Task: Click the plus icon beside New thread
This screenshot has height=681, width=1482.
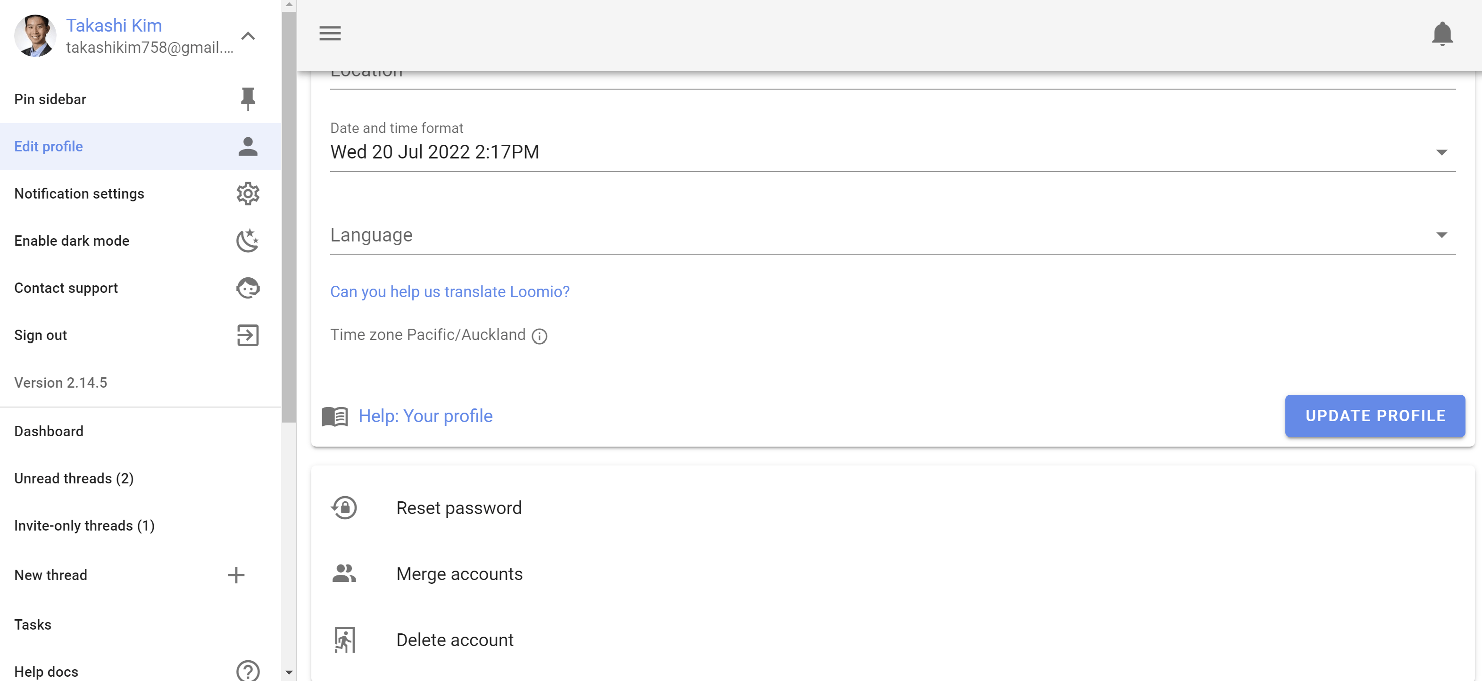Action: pyautogui.click(x=236, y=575)
